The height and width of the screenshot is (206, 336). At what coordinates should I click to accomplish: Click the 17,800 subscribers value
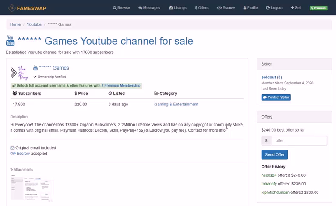click(19, 104)
